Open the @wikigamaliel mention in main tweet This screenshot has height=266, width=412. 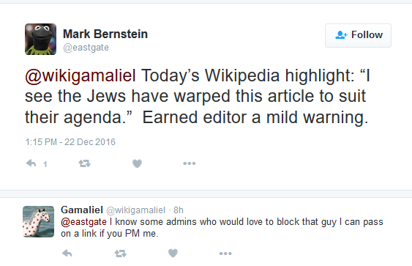click(80, 75)
